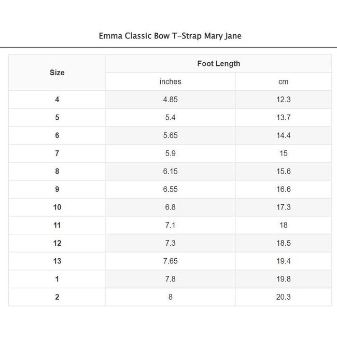
Task: Click the Emma Classic Bow T-Strap Mary Jane title
Action: 170,36
